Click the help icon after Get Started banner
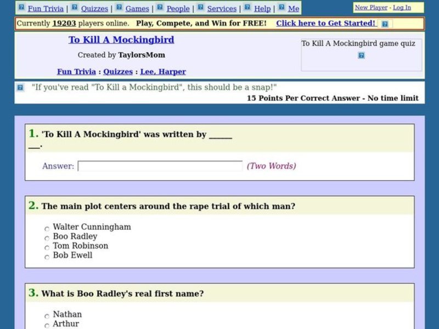 click(385, 24)
